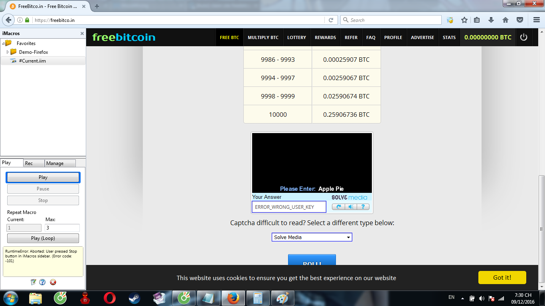Open the ADVERTISE page
The height and width of the screenshot is (306, 545).
pyautogui.click(x=423, y=37)
